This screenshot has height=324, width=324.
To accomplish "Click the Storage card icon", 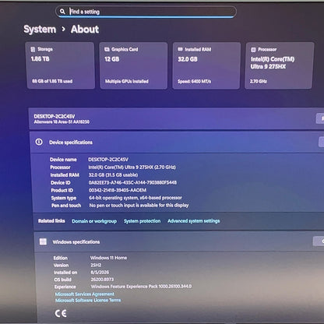I will [x=33, y=49].
